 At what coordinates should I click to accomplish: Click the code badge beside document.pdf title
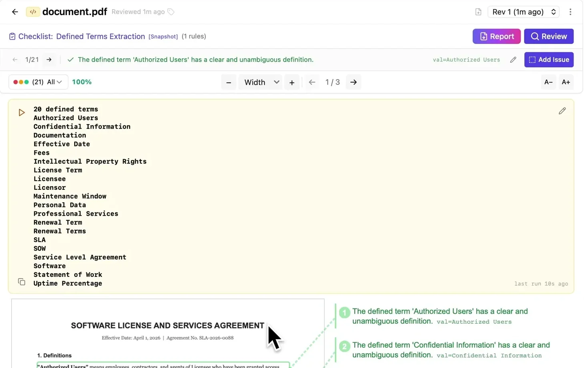[33, 12]
